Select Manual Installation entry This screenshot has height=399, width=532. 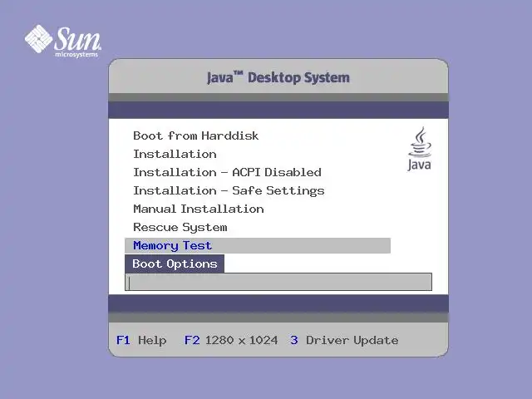[x=199, y=209]
